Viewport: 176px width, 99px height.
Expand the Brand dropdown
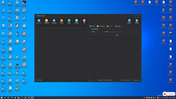click(100, 32)
